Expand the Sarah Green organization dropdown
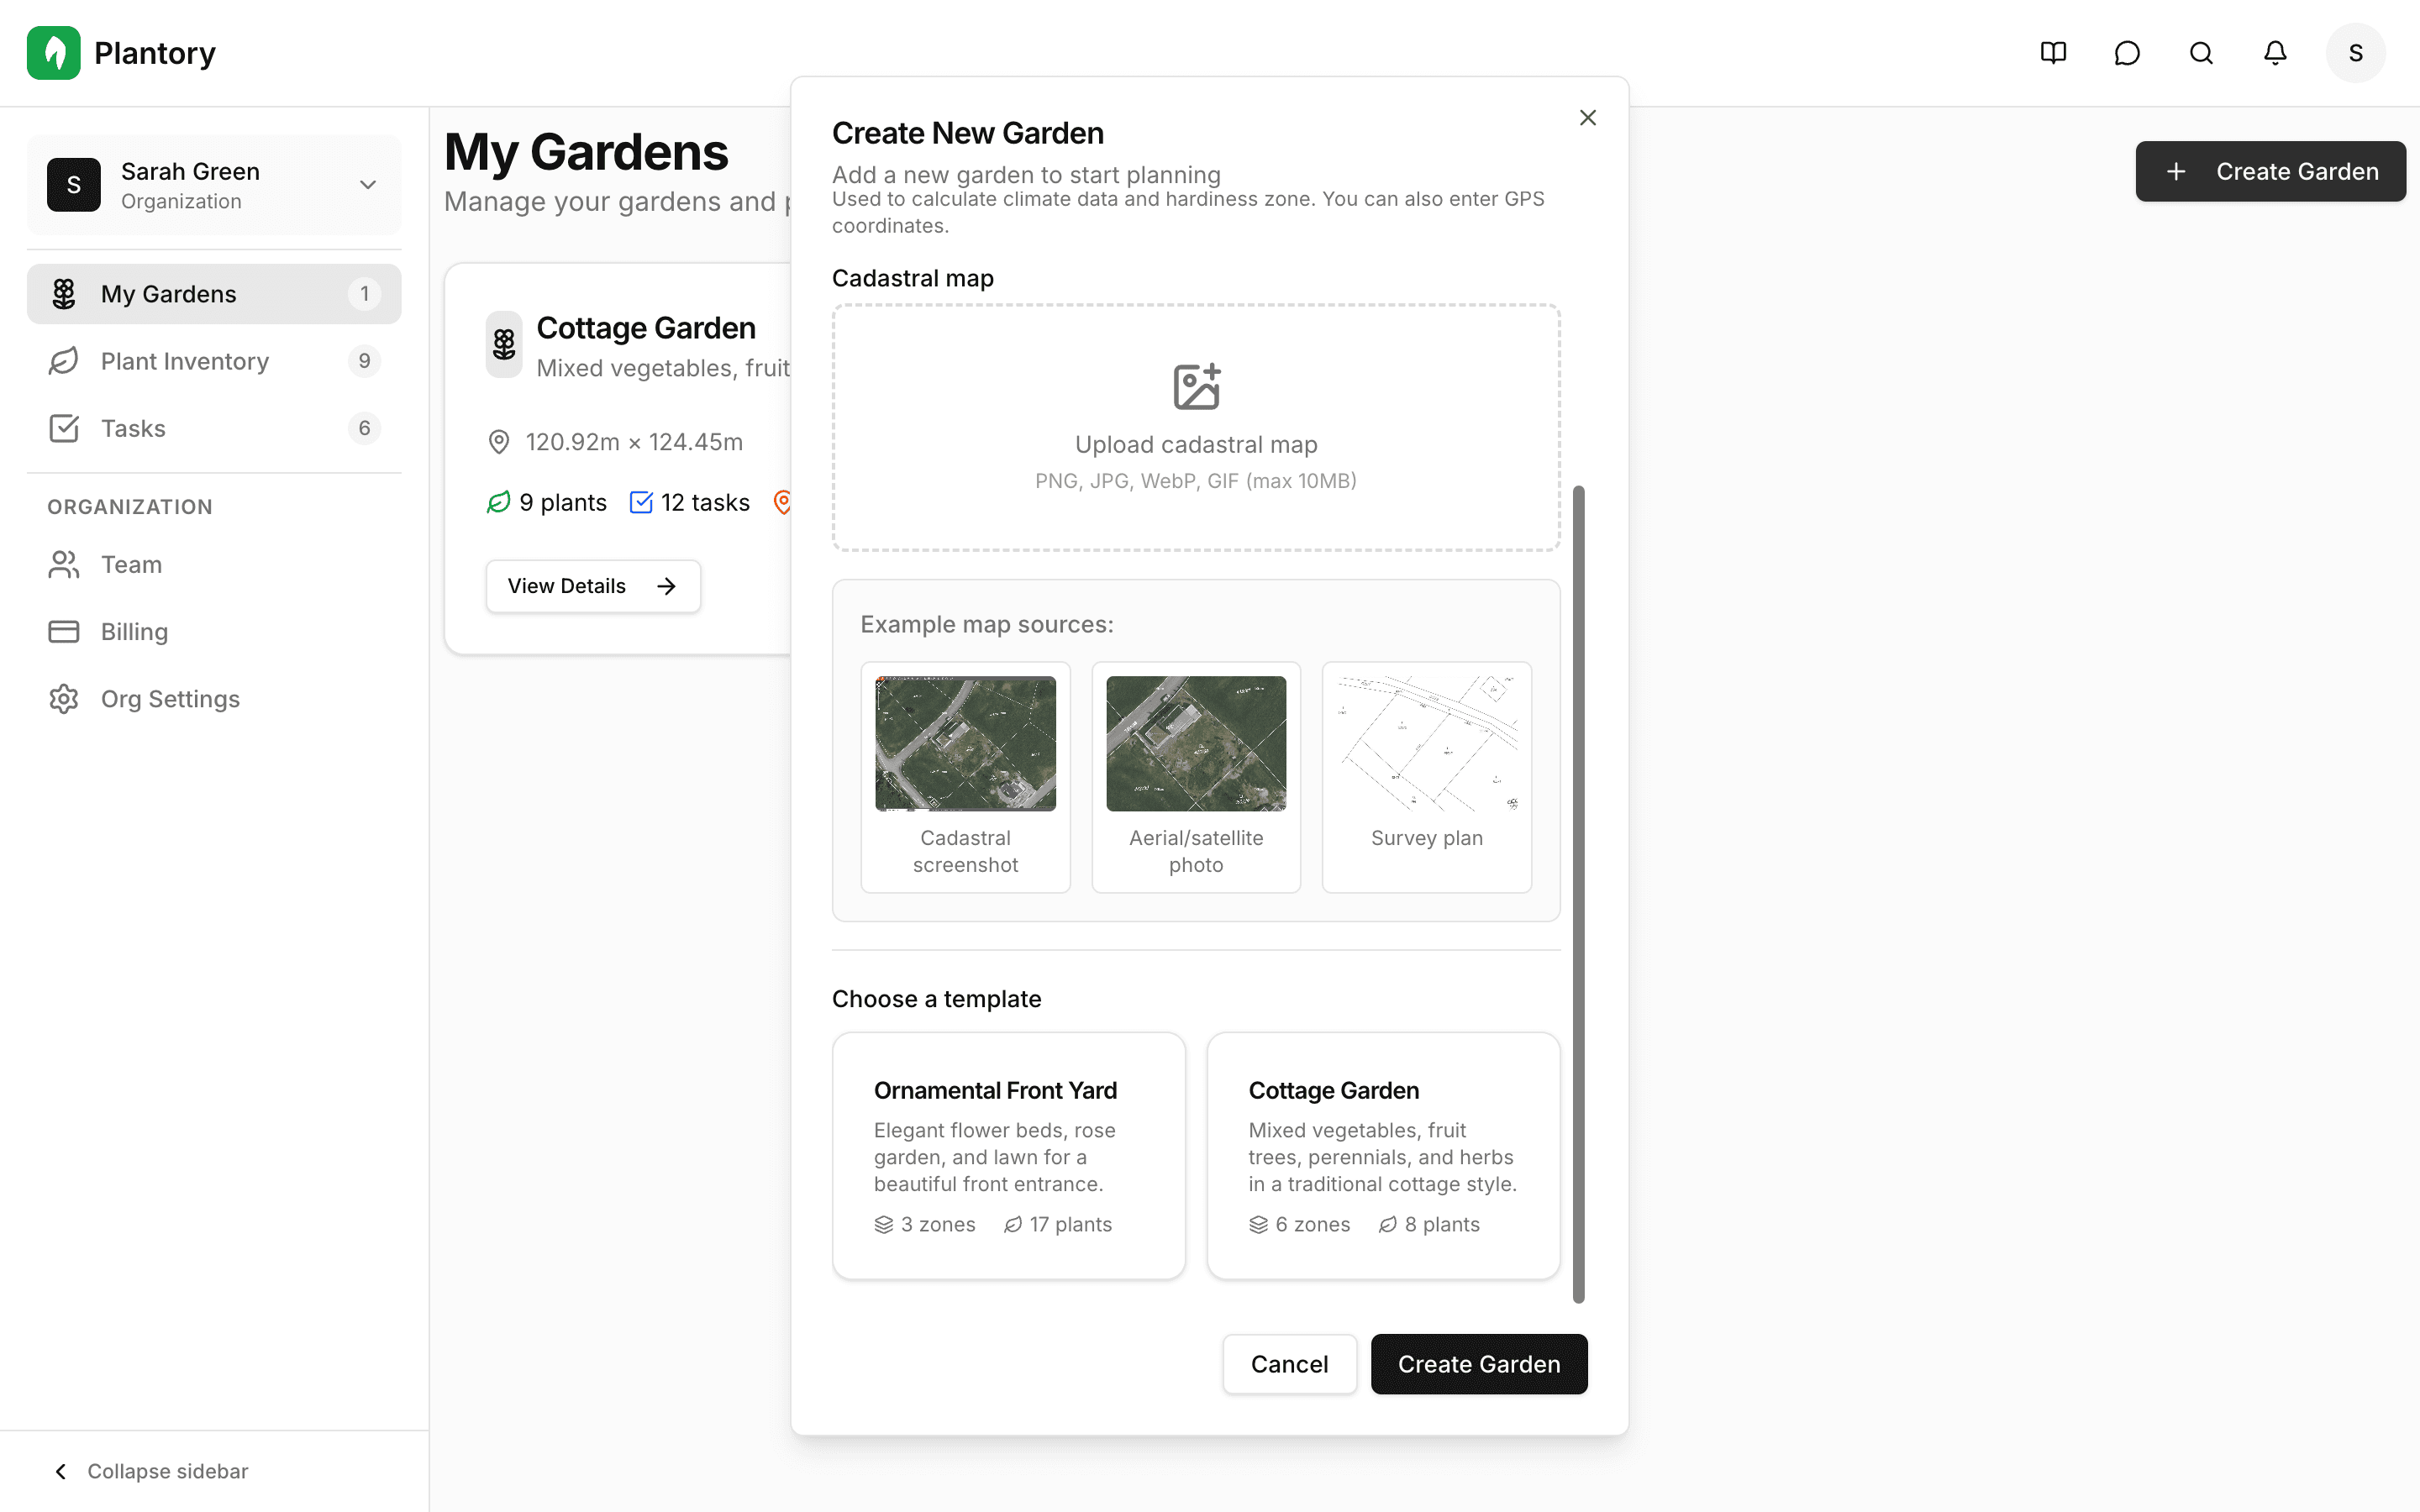This screenshot has width=2420, height=1512. pyautogui.click(x=367, y=184)
